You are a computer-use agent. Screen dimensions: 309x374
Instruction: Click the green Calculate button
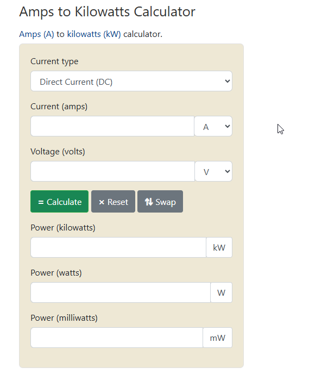59,202
